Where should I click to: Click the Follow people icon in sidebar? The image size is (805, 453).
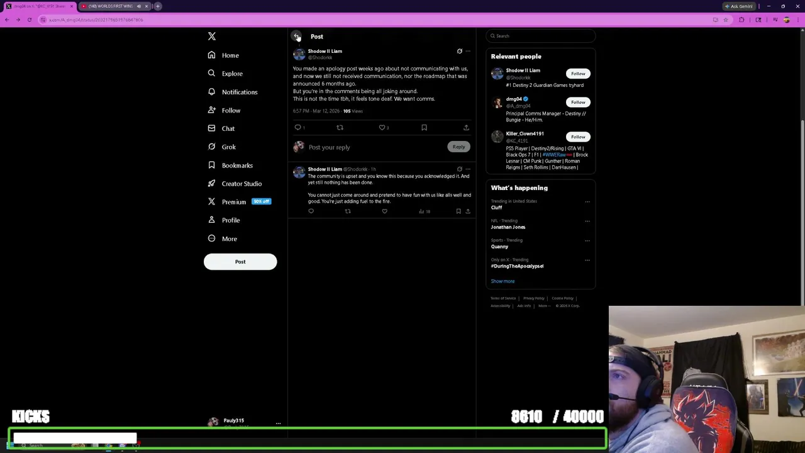[211, 110]
